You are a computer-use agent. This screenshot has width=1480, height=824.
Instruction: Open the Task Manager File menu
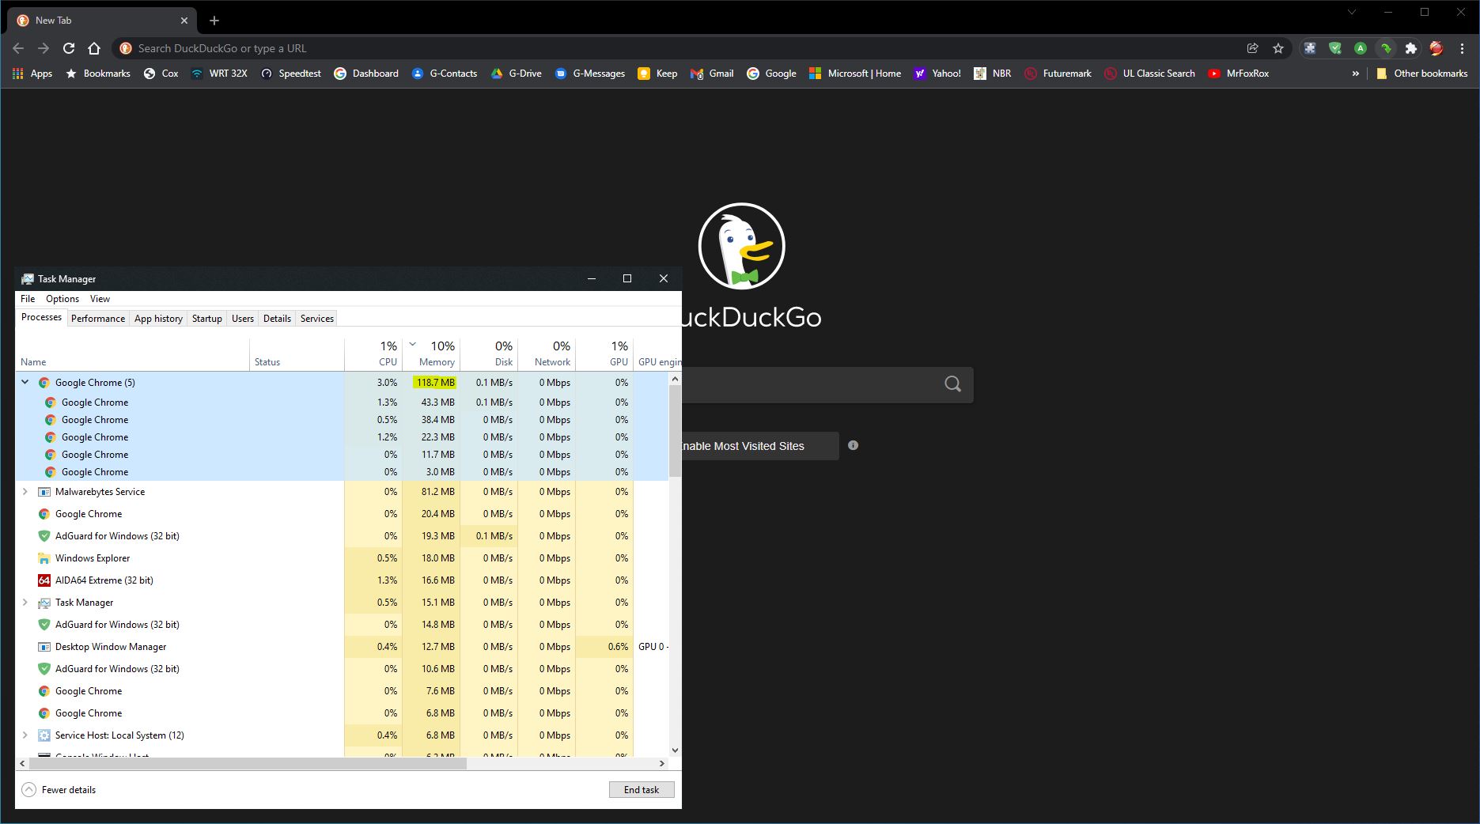click(x=28, y=299)
